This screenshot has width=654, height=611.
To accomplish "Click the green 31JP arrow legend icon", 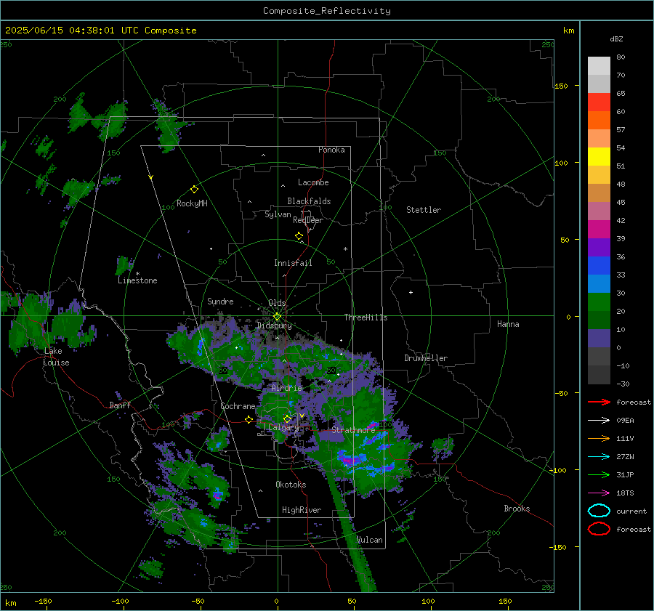I will 599,474.
